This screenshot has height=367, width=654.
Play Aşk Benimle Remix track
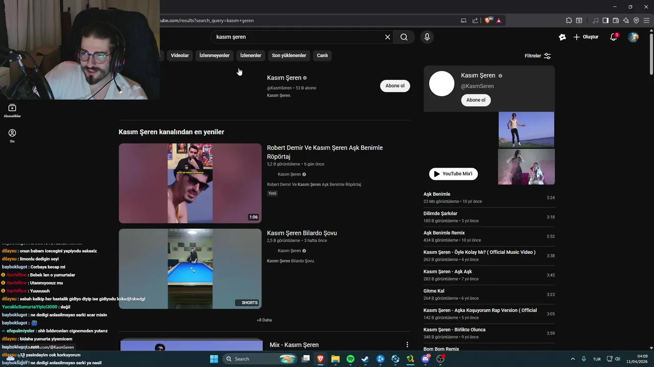pos(489,236)
